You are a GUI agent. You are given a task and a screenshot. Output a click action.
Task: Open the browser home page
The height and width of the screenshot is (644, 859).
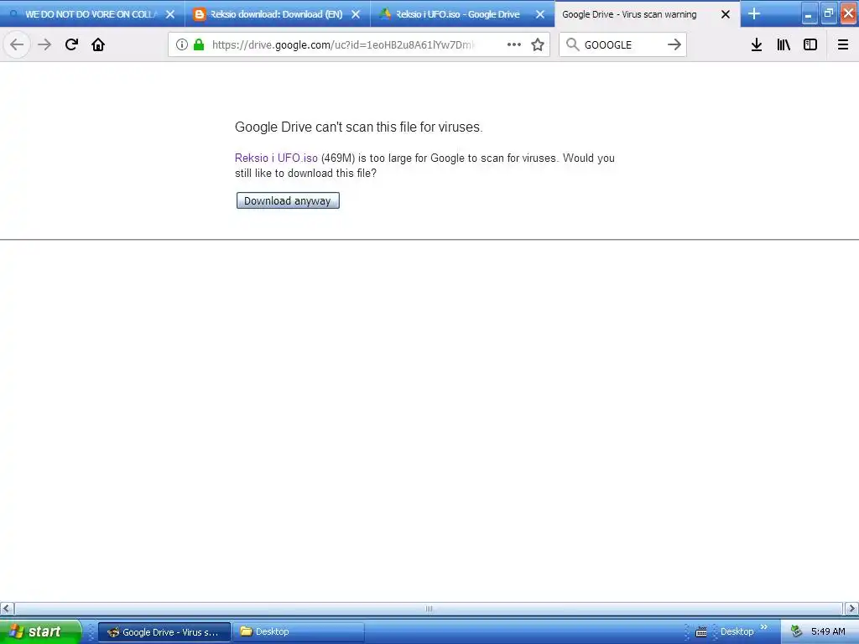click(x=98, y=45)
